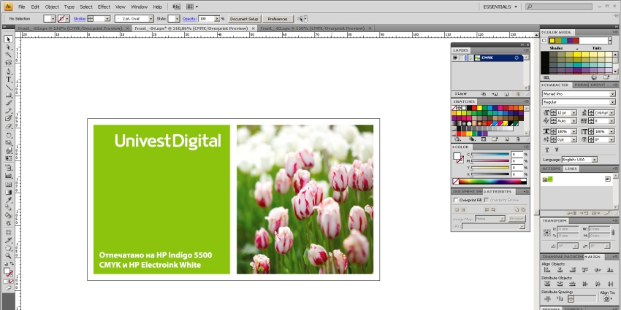Select the Direct Selection tool
The image size is (621, 310).
point(8,47)
